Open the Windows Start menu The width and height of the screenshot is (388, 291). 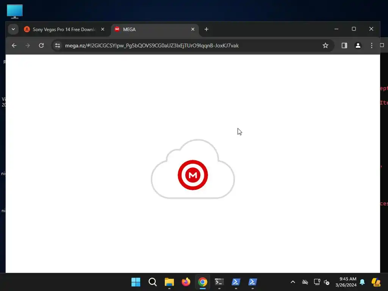point(136,282)
